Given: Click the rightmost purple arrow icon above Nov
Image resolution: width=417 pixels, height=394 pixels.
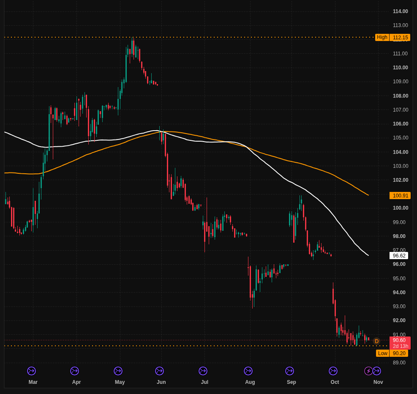Looking at the screenshot, I should (376, 371).
